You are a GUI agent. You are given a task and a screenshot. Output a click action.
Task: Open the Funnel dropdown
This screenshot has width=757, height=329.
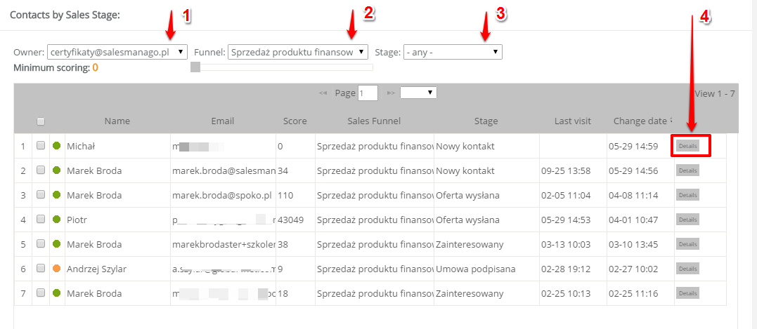pyautogui.click(x=298, y=52)
